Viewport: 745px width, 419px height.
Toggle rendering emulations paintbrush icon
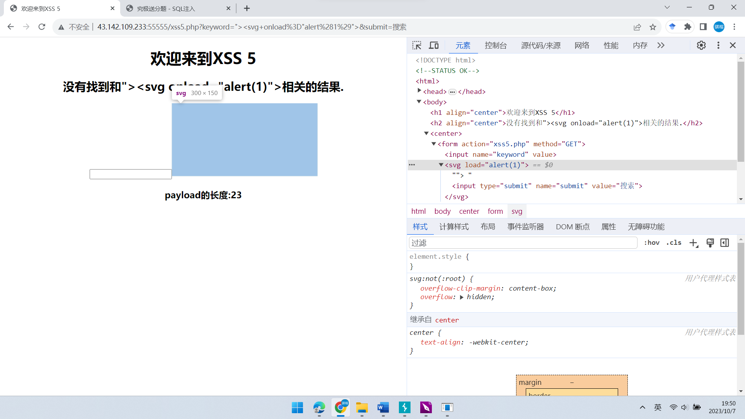click(710, 243)
